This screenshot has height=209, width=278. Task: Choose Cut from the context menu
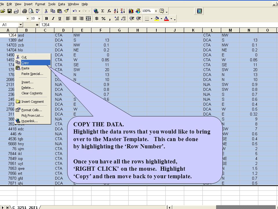click(33, 57)
